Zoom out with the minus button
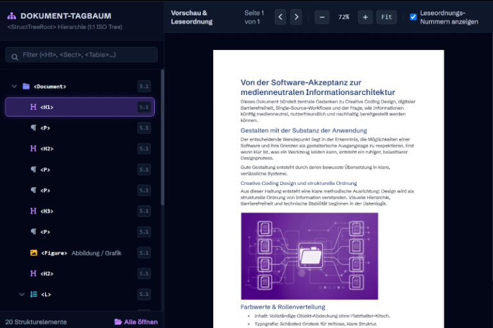The width and height of the screenshot is (493, 328). tap(322, 17)
